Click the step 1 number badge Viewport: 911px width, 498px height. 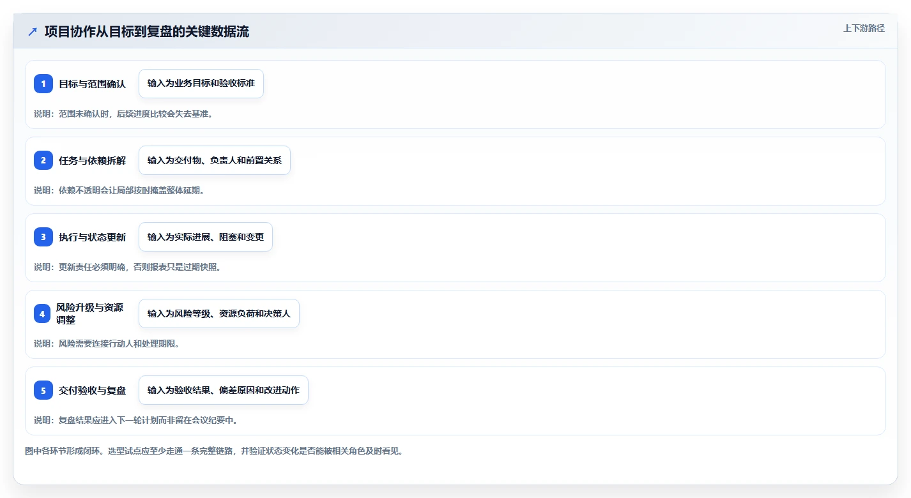point(43,84)
